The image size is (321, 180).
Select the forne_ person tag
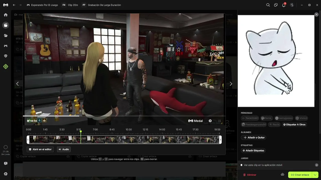point(267,118)
